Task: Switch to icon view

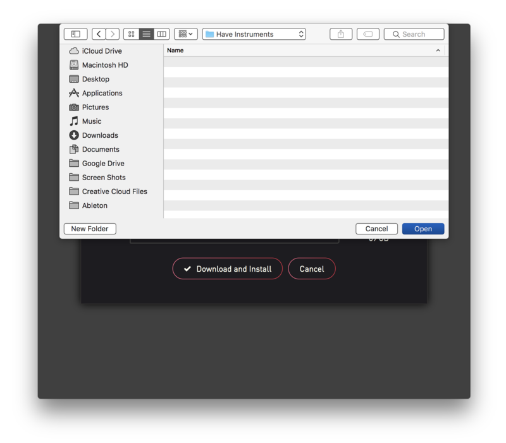Action: click(x=132, y=34)
